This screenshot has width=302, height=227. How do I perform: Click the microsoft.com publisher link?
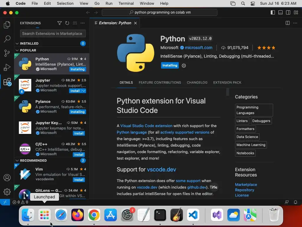point(198,48)
